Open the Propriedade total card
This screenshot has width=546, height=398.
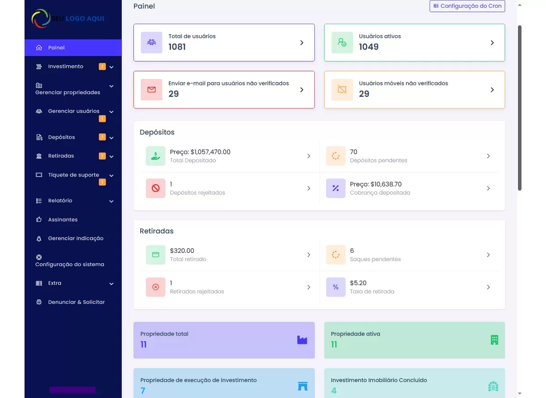click(x=224, y=340)
